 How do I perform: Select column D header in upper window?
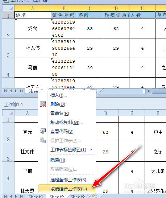click(x=116, y=8)
